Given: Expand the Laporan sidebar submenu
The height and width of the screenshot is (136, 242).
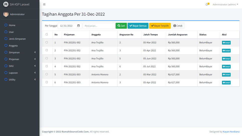Looking at the screenshot, I should point(20,73).
